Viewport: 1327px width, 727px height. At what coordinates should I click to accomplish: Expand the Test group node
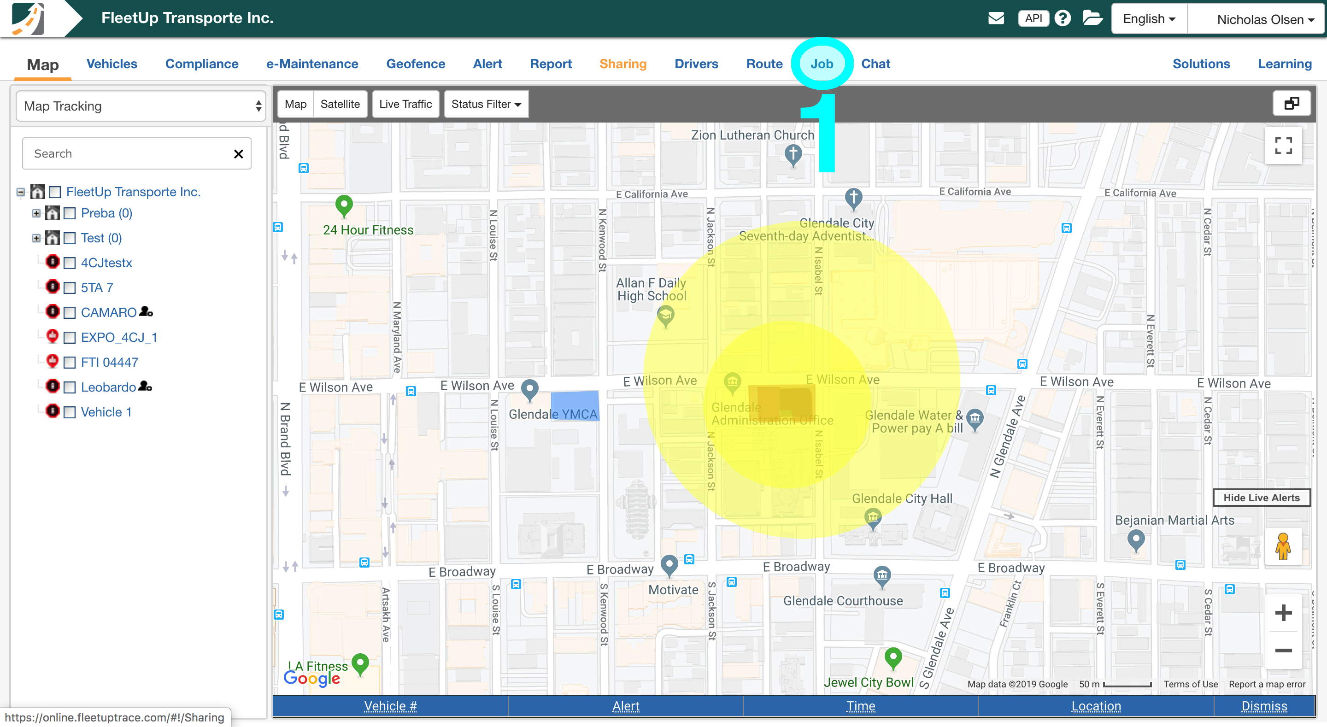(36, 238)
